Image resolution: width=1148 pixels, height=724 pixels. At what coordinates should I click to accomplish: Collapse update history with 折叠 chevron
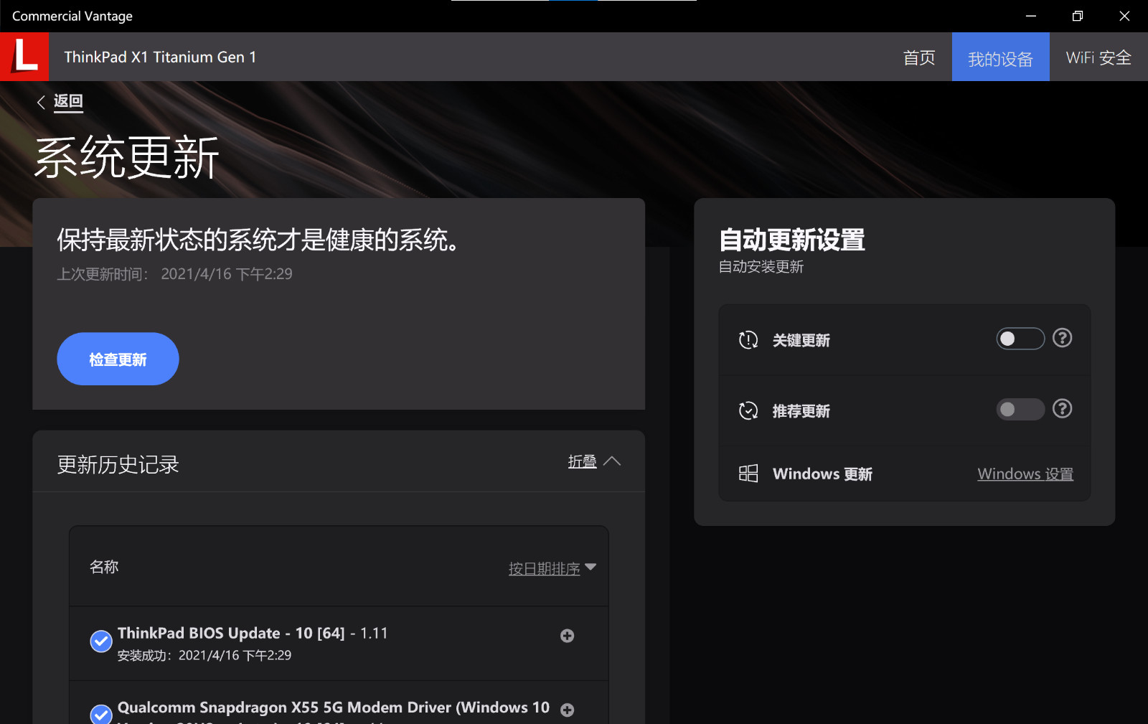(612, 461)
